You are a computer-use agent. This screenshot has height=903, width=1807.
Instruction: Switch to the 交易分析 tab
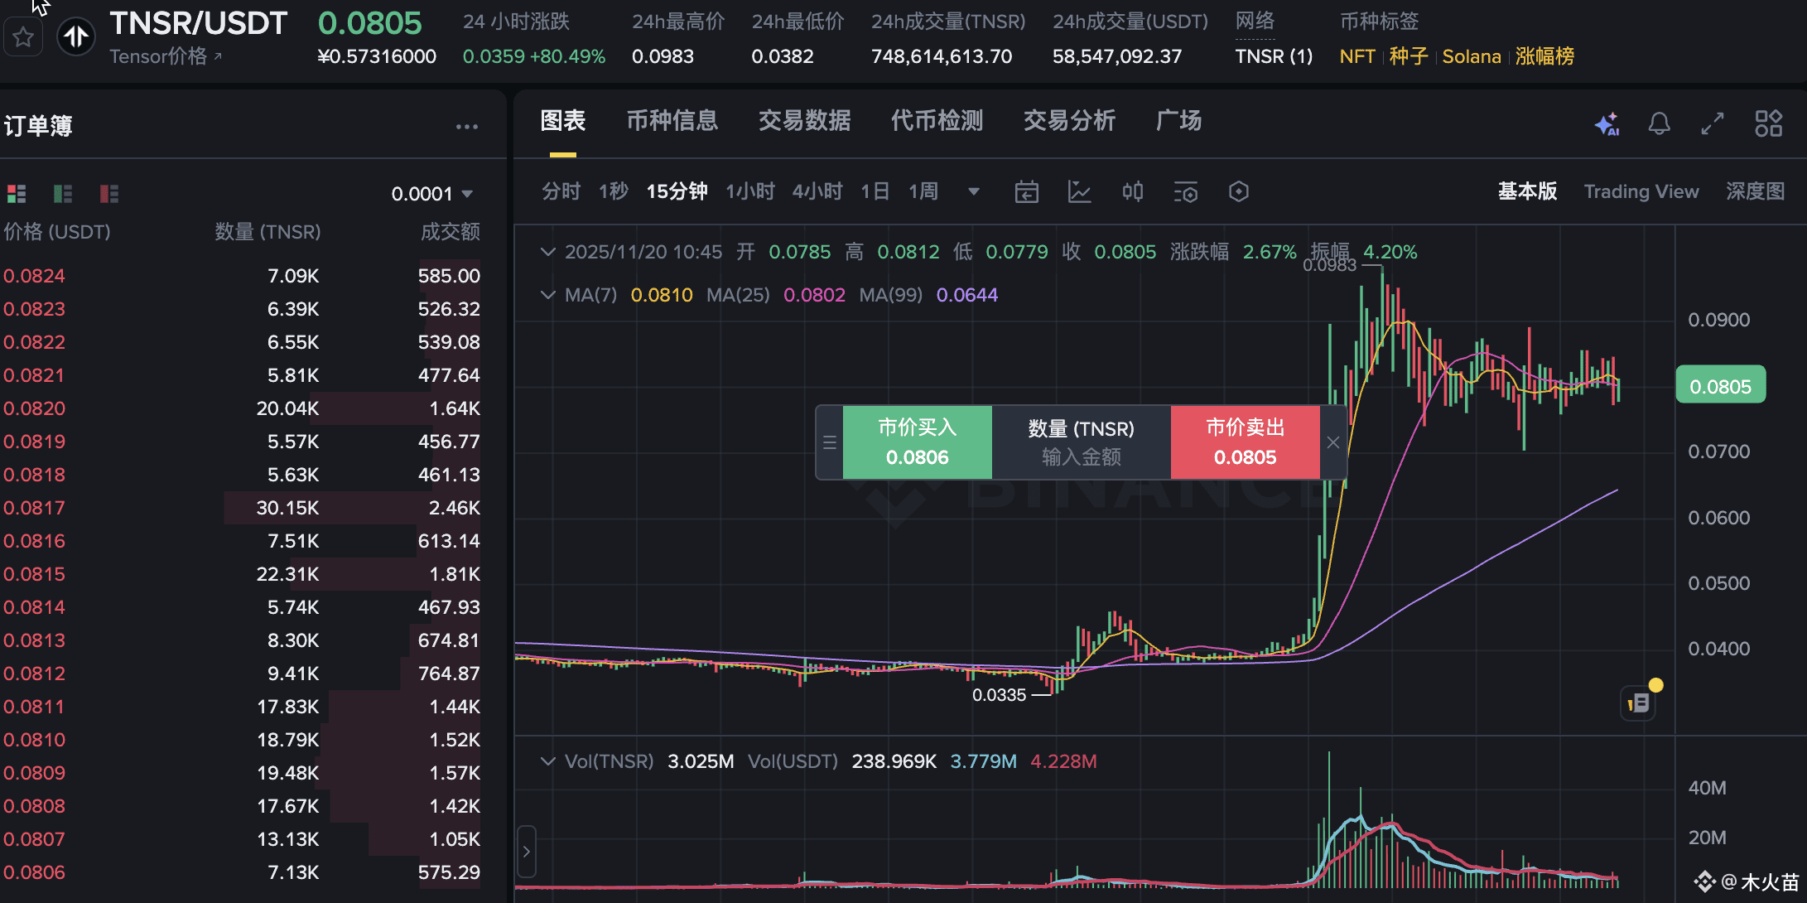1070,121
